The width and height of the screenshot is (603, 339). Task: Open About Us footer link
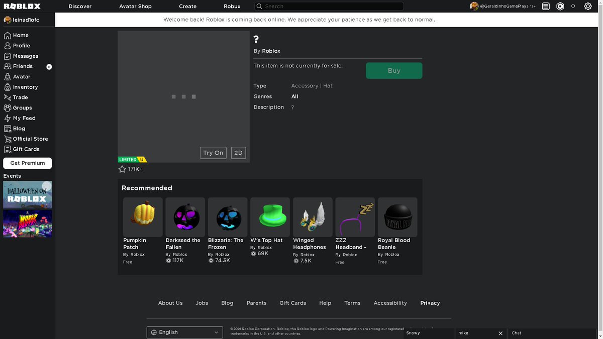(170, 303)
